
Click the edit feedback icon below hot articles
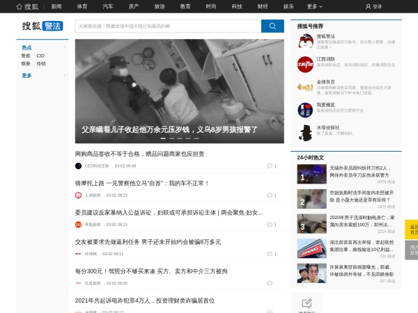click(307, 303)
